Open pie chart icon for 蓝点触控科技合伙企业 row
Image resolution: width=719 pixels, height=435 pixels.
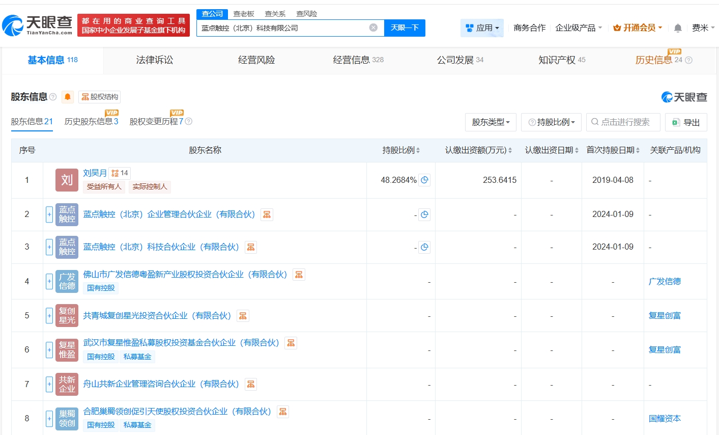pos(424,247)
